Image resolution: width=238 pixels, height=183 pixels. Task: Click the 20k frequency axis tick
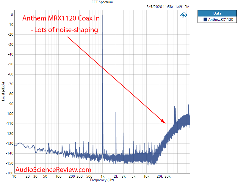pyautogui.click(x=160, y=176)
